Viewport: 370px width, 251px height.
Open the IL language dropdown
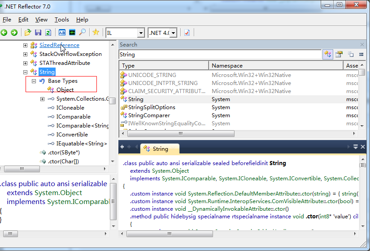pos(140,33)
